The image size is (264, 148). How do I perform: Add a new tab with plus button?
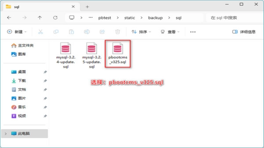click(x=87, y=7)
